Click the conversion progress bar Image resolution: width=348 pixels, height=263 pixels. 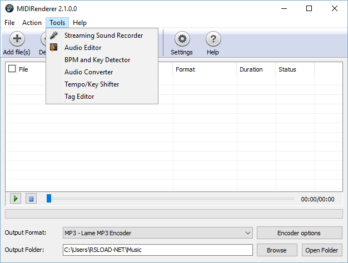click(174, 214)
